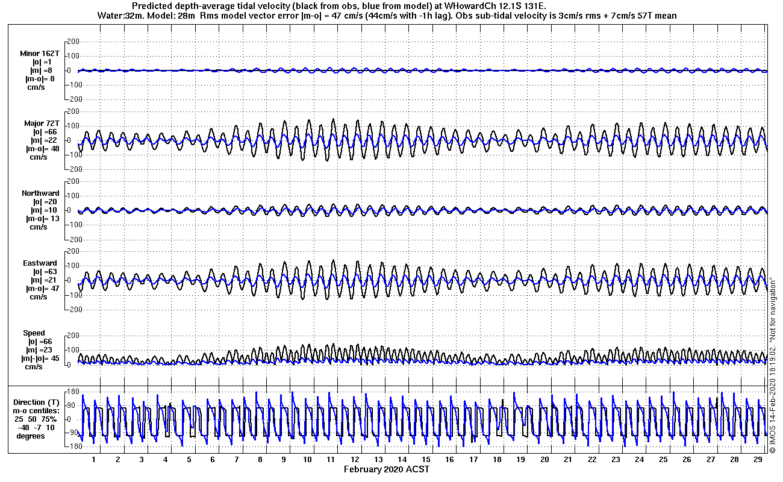Click day '26' on the date axis
The image size is (783, 482).
pos(687,459)
